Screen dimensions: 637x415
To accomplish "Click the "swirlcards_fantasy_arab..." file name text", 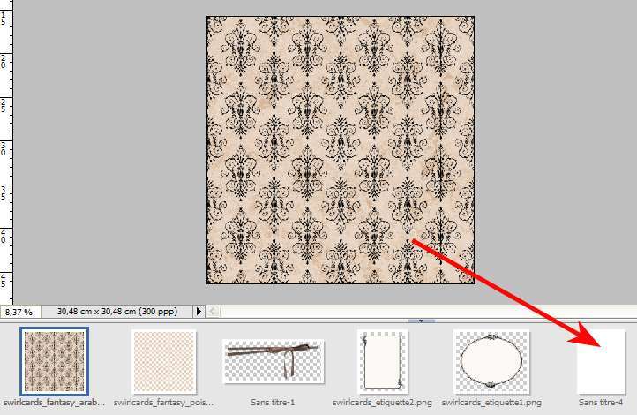I will click(x=54, y=402).
